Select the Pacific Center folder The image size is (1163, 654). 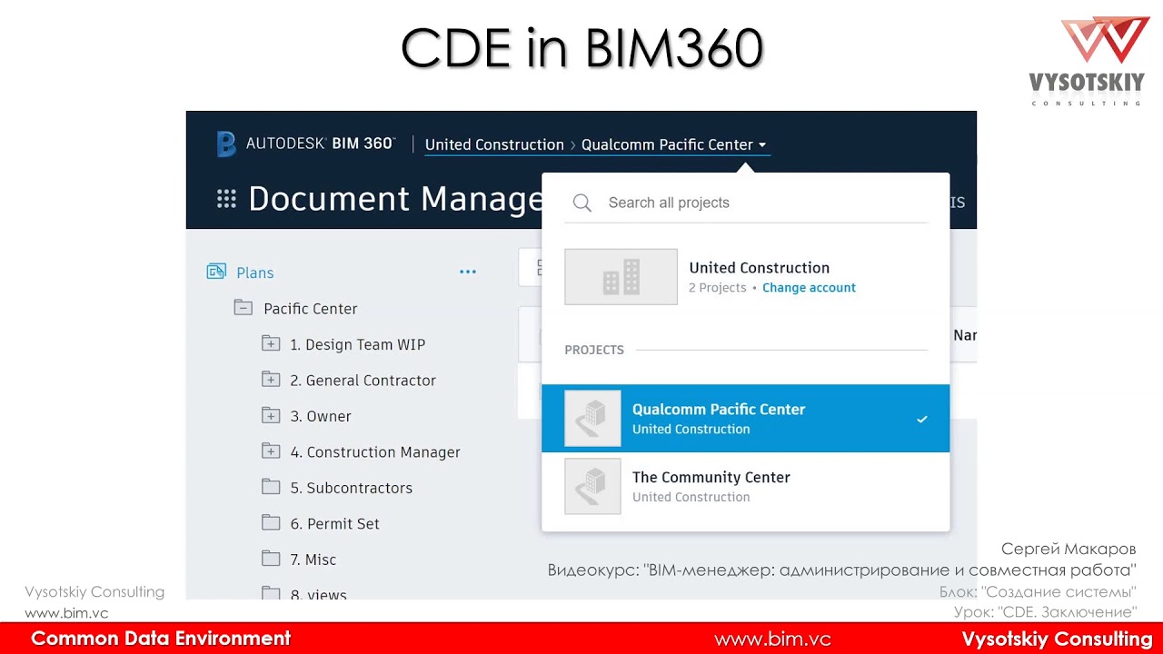click(x=310, y=309)
